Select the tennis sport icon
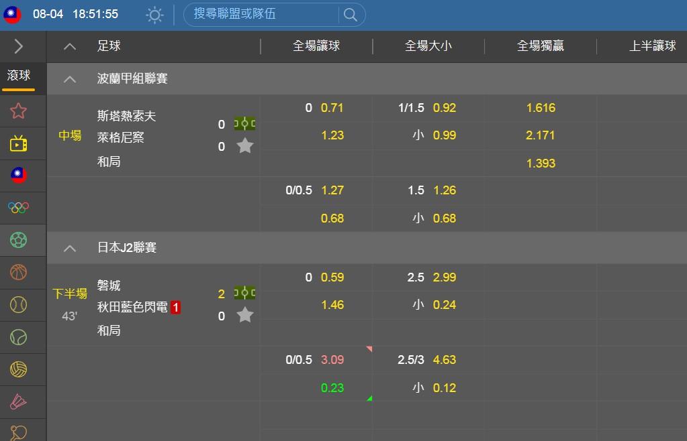 tap(18, 337)
